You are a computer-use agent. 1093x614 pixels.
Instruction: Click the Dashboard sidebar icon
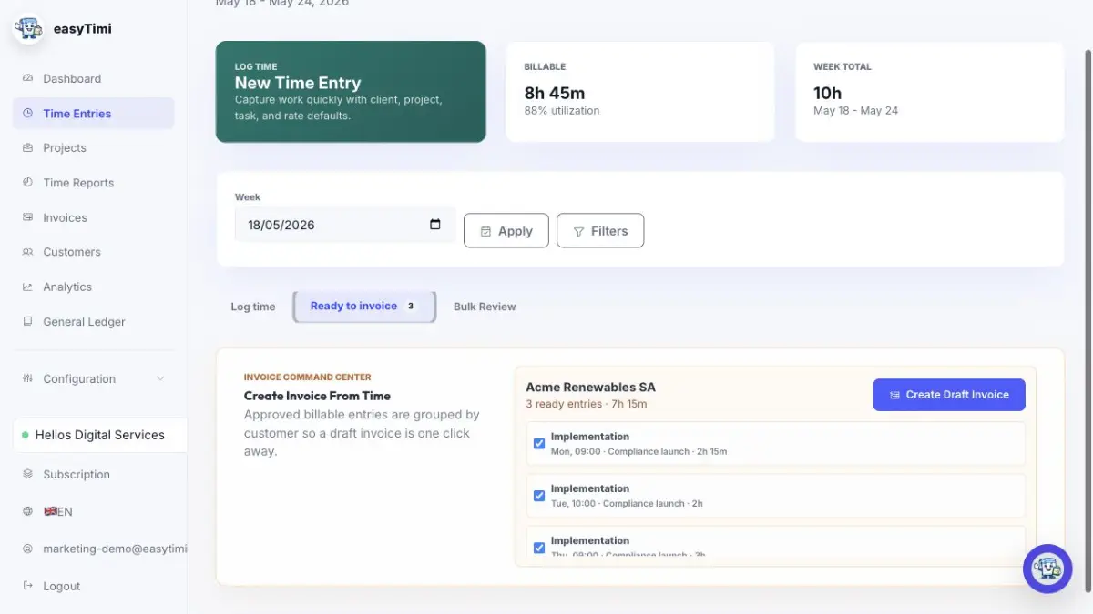click(27, 79)
